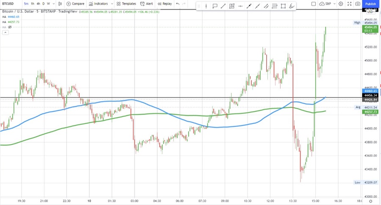Enter fullscreen mode
The height and width of the screenshot is (205, 381).
349,4
